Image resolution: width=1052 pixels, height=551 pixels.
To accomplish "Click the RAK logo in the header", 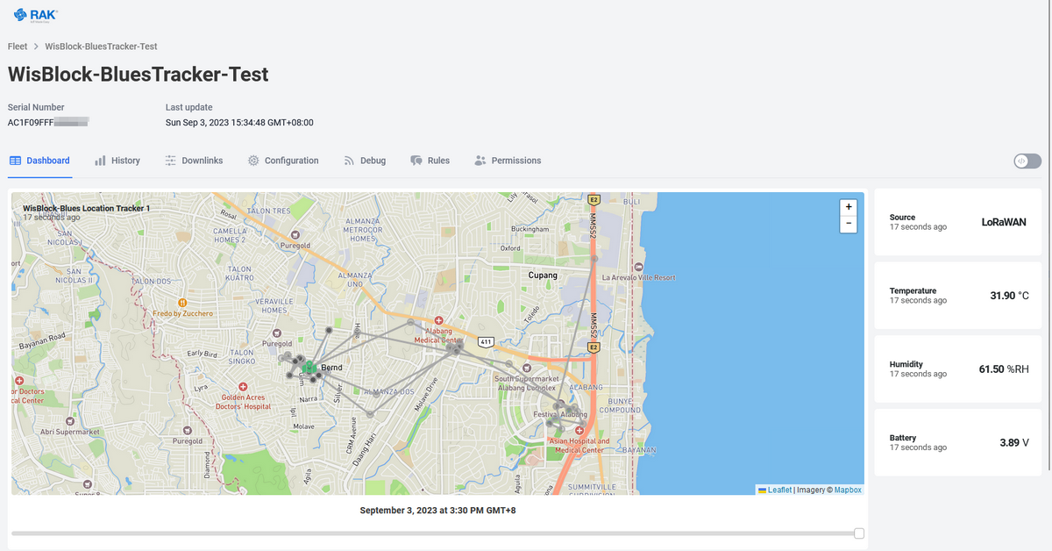I will (x=38, y=13).
